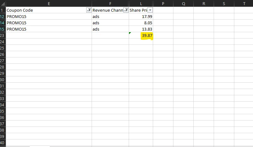This screenshot has width=253, height=147.
Task: Click the green error indicator in row 23
Action: tap(130, 33)
